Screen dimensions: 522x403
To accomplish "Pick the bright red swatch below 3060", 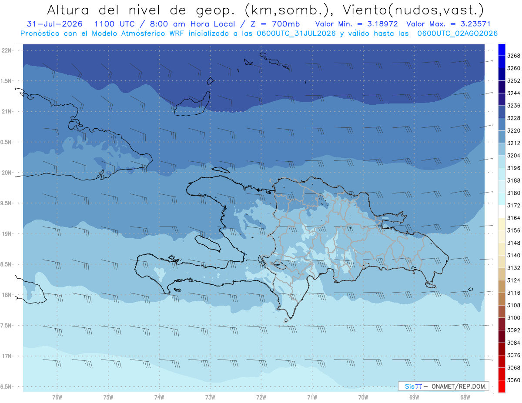I will point(502,386).
